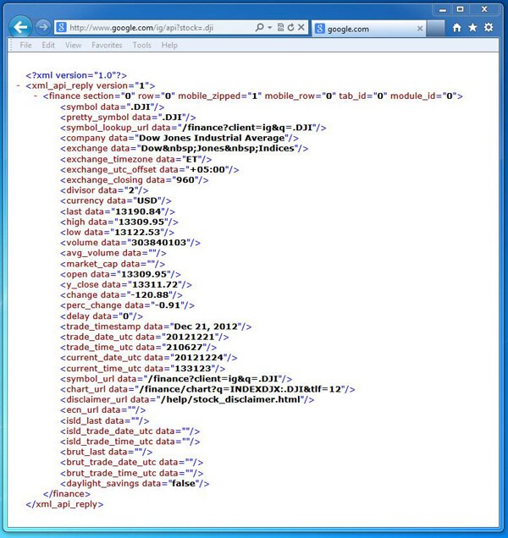508x538 pixels.
Task: Open the Tools menu in menu bar
Action: click(142, 45)
